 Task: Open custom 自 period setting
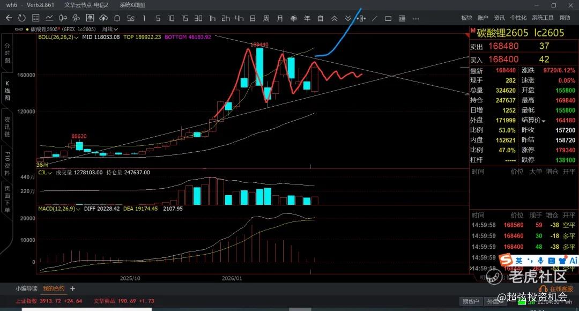click(321, 18)
